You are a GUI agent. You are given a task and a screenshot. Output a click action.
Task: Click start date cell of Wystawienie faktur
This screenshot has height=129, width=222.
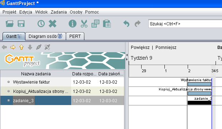pyautogui.click(x=84, y=82)
